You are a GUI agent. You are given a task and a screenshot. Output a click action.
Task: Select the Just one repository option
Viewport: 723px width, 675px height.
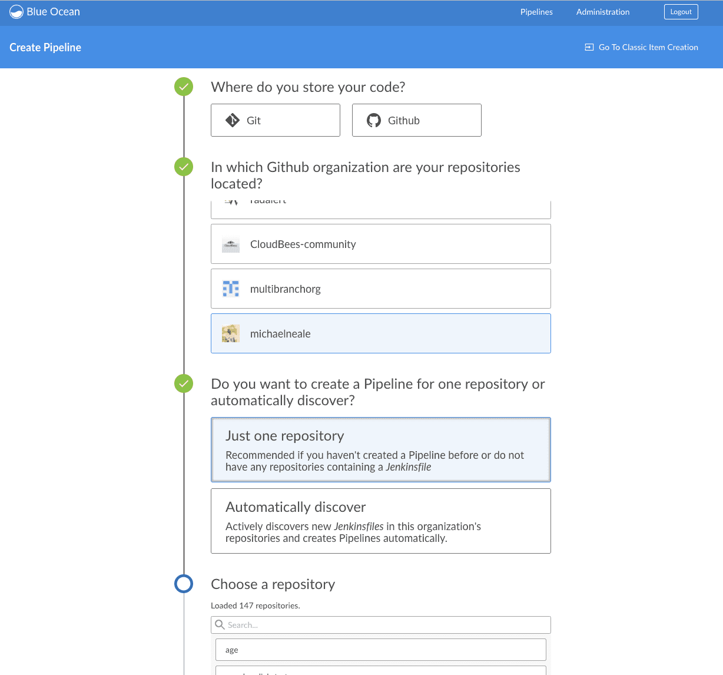(x=380, y=449)
